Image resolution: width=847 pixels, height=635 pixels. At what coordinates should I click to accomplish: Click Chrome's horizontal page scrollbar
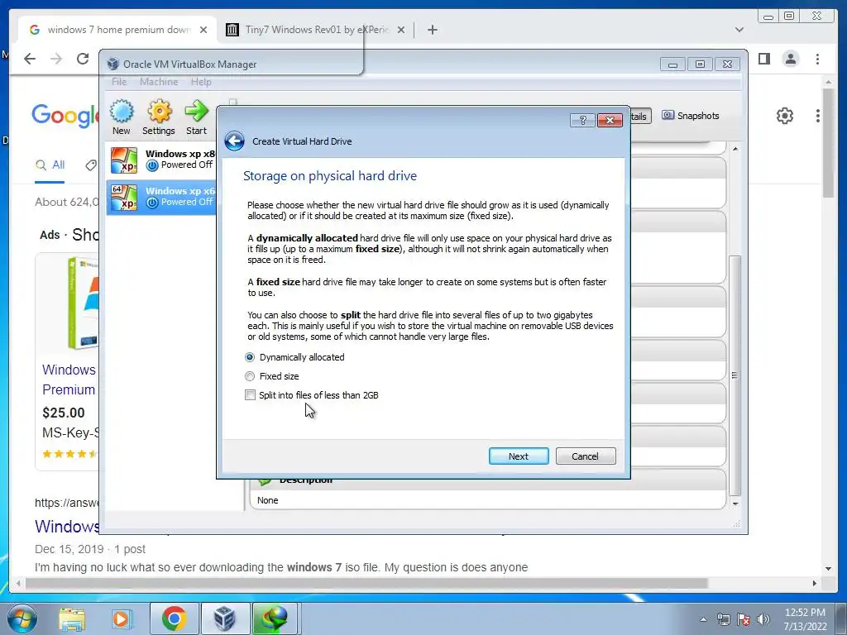click(x=366, y=583)
